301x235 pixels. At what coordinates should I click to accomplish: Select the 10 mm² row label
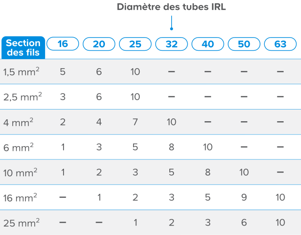(20, 172)
